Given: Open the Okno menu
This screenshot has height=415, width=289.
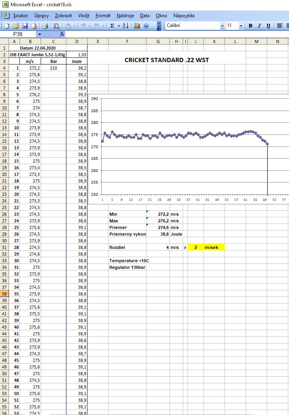Looking at the screenshot, I should tap(161, 16).
